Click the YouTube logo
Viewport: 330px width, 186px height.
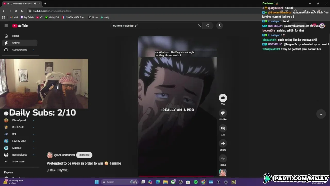point(20,26)
